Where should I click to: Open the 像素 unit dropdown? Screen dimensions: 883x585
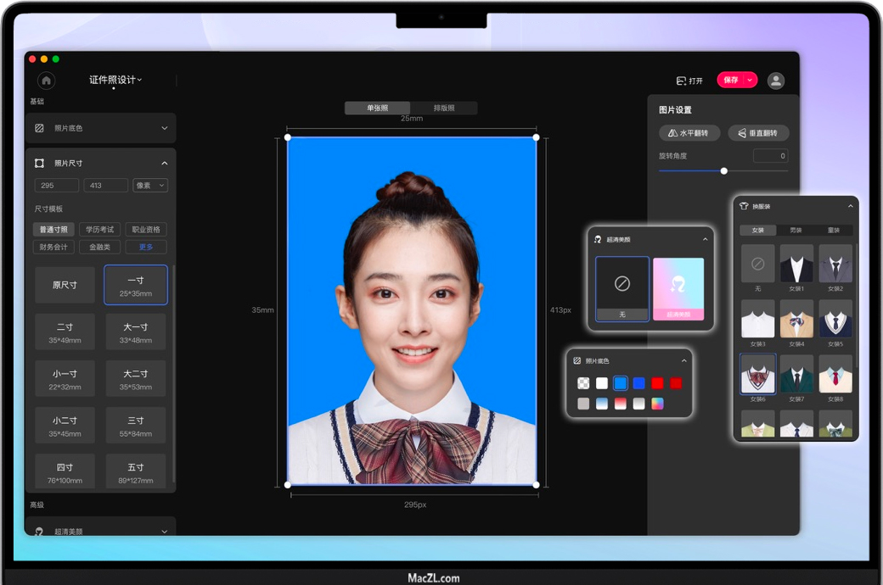click(150, 185)
